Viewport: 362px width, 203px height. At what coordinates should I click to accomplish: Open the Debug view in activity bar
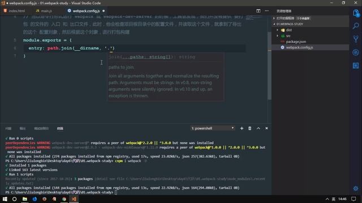tap(356, 52)
